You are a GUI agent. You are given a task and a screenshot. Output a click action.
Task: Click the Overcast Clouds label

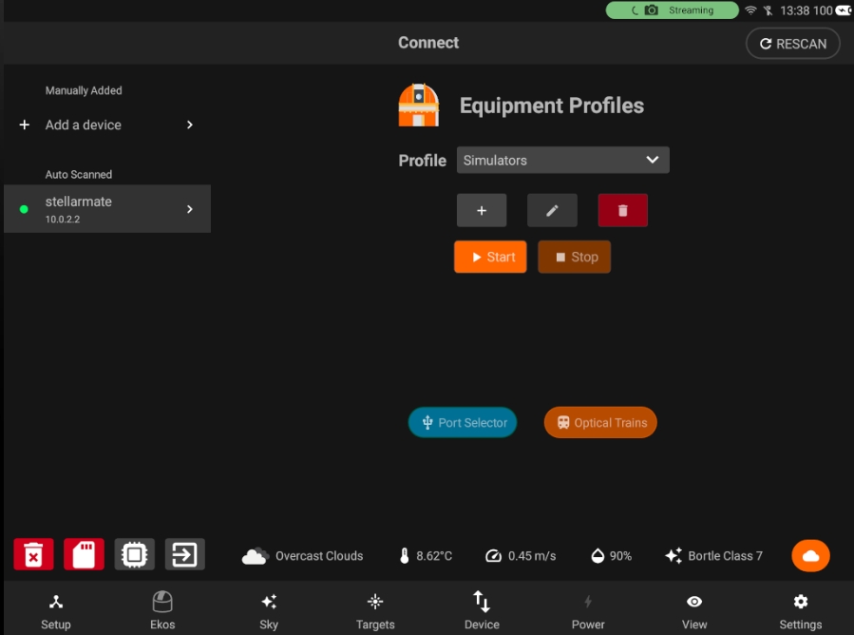coord(319,556)
